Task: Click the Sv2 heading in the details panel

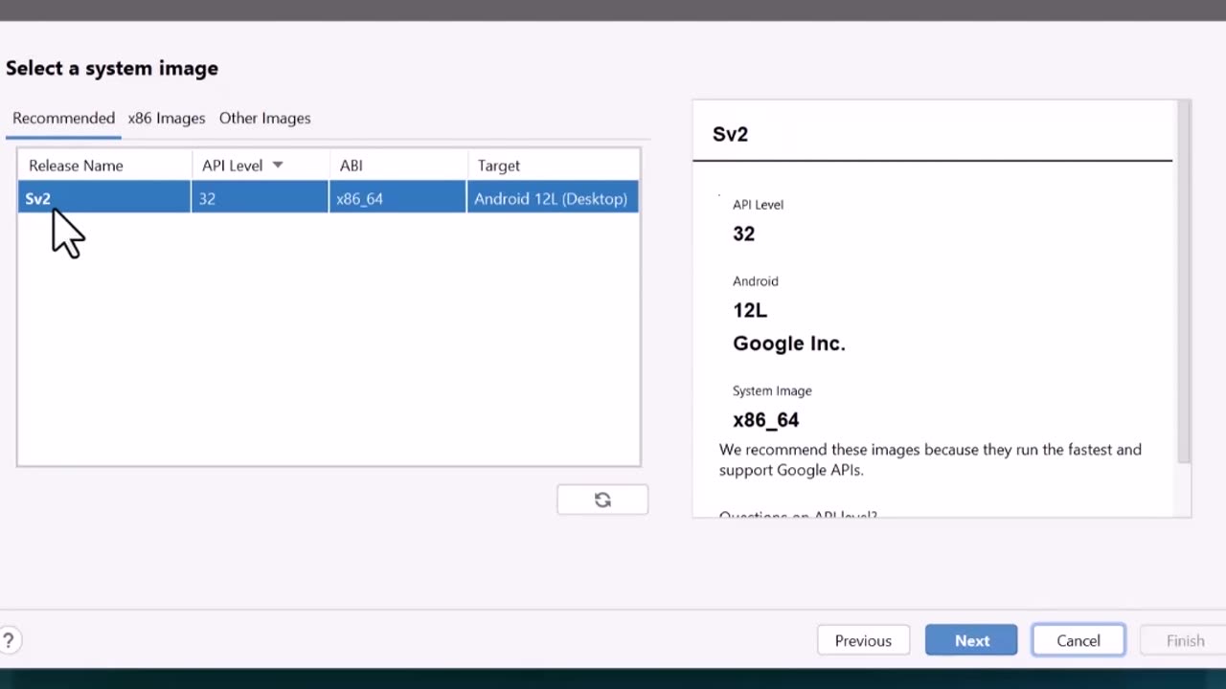Action: [x=730, y=134]
